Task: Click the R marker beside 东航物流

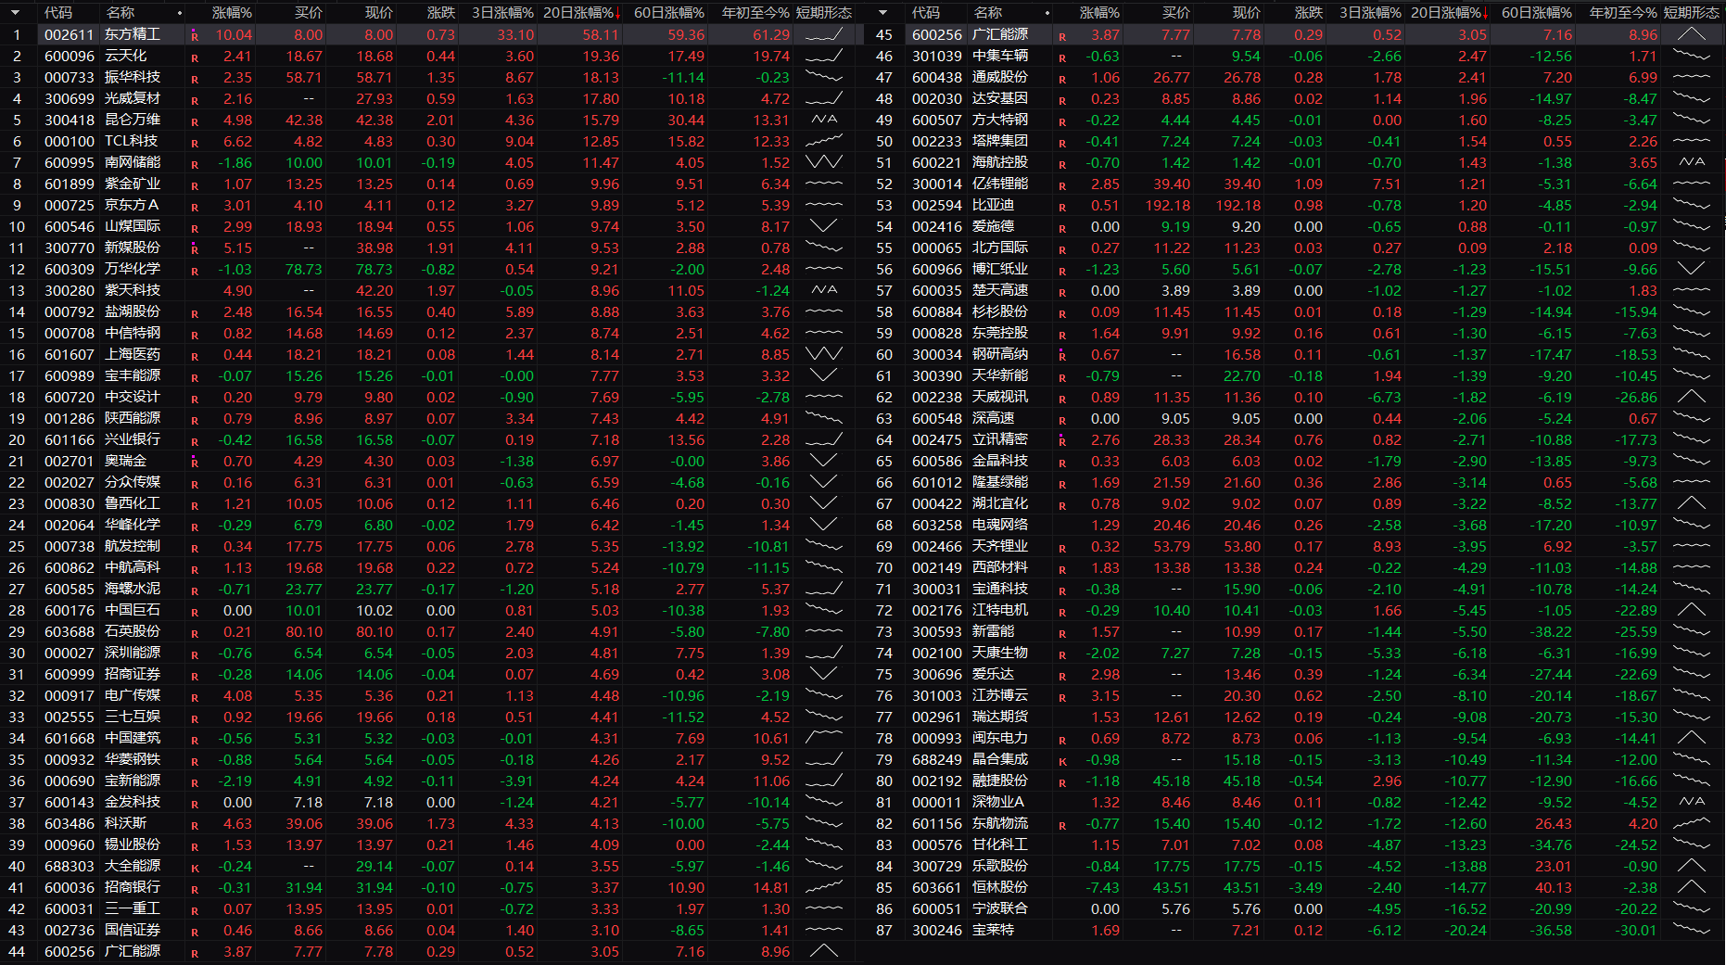Action: (1062, 825)
